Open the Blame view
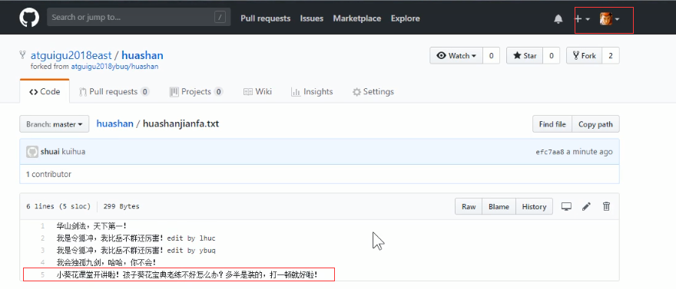The height and width of the screenshot is (289, 676). [499, 207]
